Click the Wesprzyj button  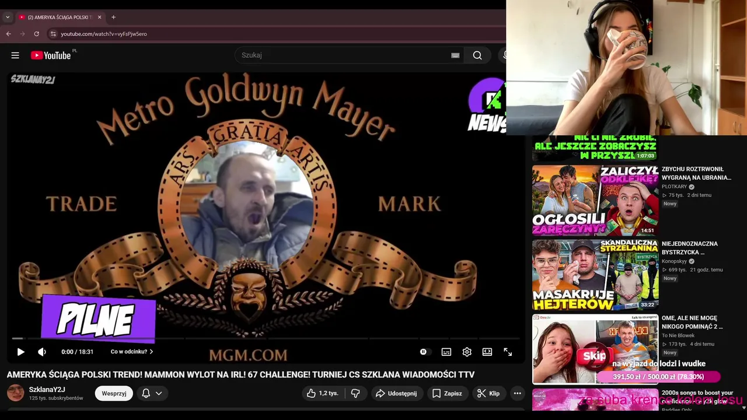(x=114, y=393)
